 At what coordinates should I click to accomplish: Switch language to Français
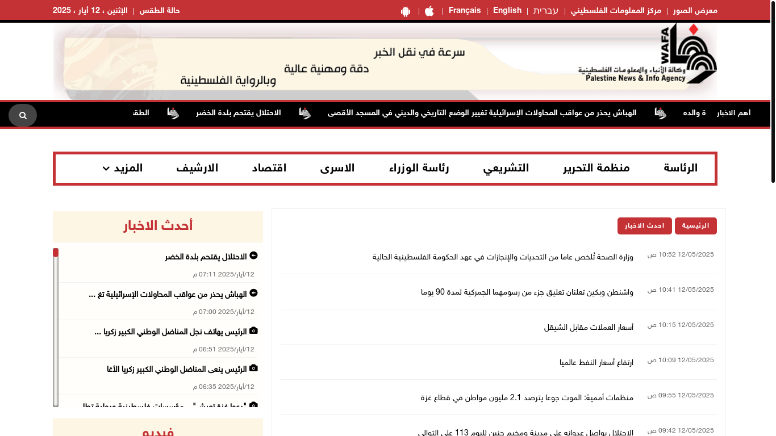tap(465, 10)
